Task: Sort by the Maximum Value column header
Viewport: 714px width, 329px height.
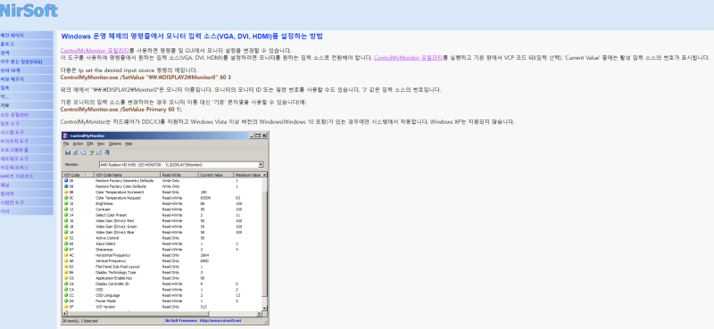Action: coord(248,175)
